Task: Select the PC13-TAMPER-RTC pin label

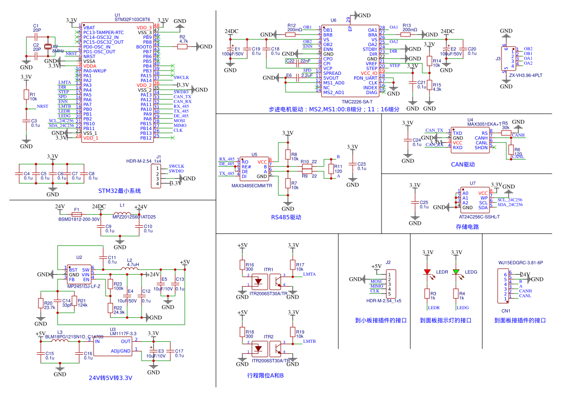Action: click(x=103, y=33)
